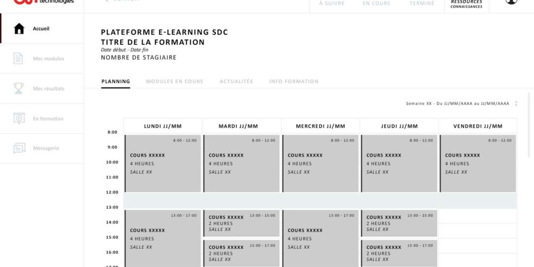Open Mes modules document icon

coord(19,59)
